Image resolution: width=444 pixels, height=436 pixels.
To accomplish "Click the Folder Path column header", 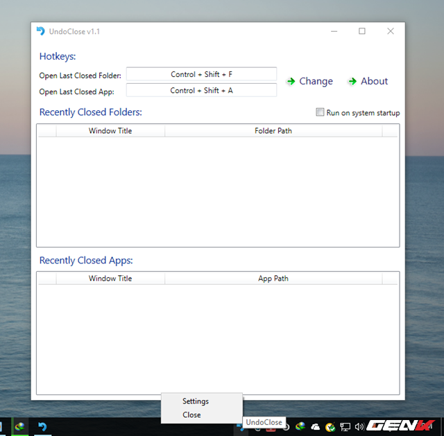I will click(x=273, y=131).
